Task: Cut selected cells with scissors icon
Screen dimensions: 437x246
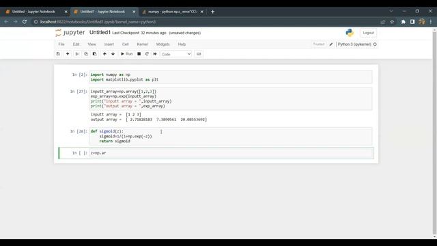Action: [x=77, y=54]
